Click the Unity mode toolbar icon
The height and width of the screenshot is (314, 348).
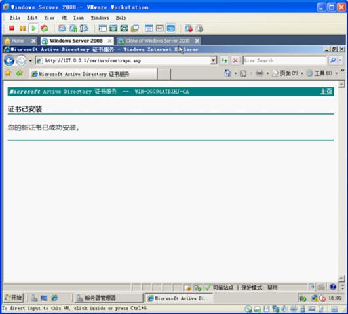click(x=135, y=28)
